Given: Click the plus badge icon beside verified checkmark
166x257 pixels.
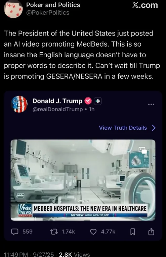Looking at the screenshot, I should tap(98, 101).
